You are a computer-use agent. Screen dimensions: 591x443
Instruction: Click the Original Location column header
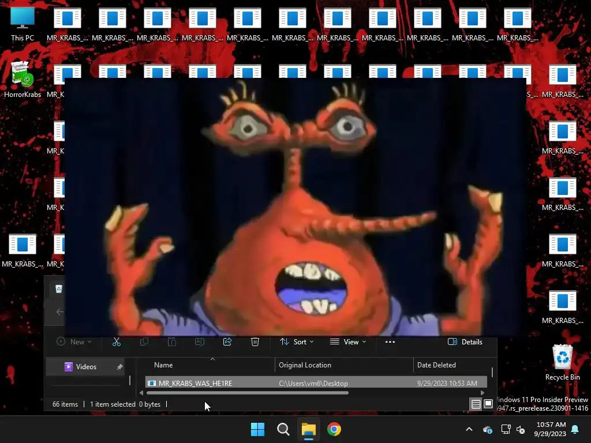point(305,365)
